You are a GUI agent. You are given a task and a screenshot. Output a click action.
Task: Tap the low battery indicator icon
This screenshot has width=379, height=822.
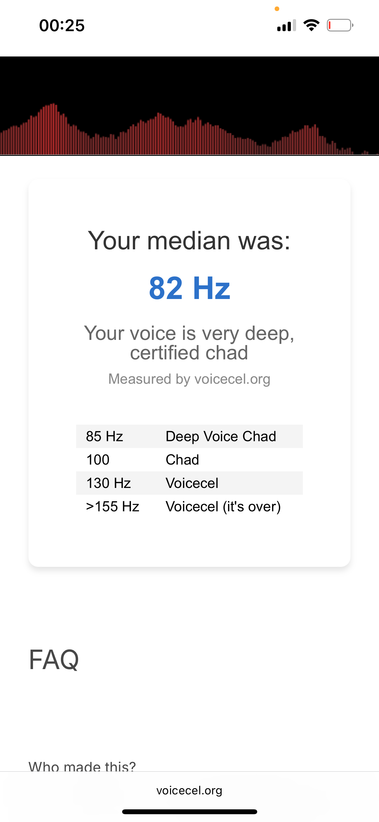340,25
